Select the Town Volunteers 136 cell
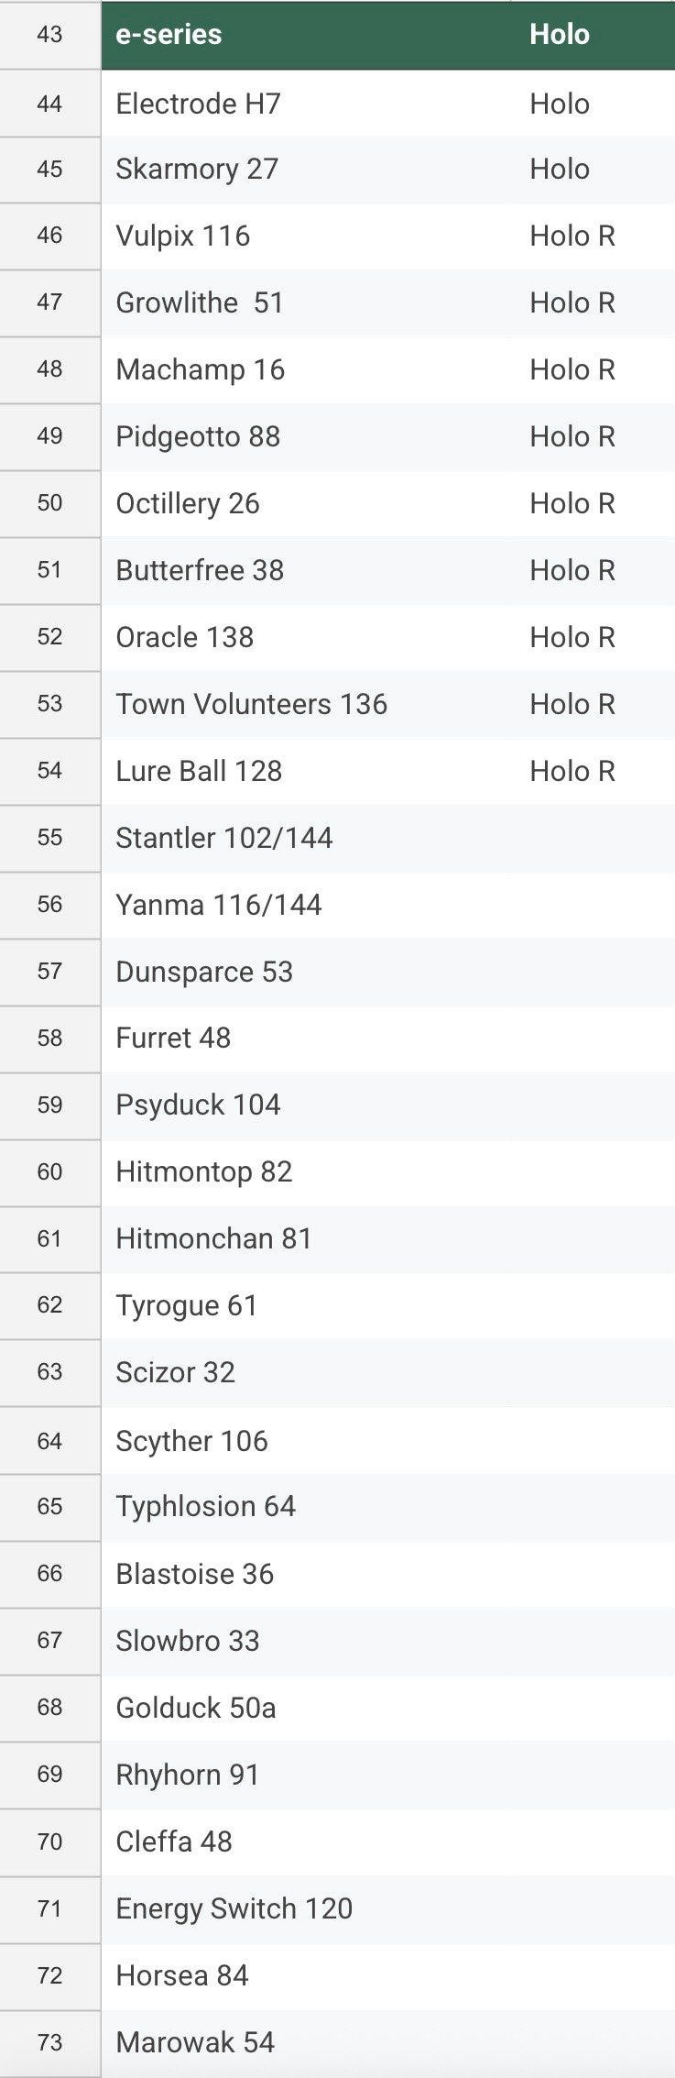Viewport: 675px width, 2078px height. [310, 705]
